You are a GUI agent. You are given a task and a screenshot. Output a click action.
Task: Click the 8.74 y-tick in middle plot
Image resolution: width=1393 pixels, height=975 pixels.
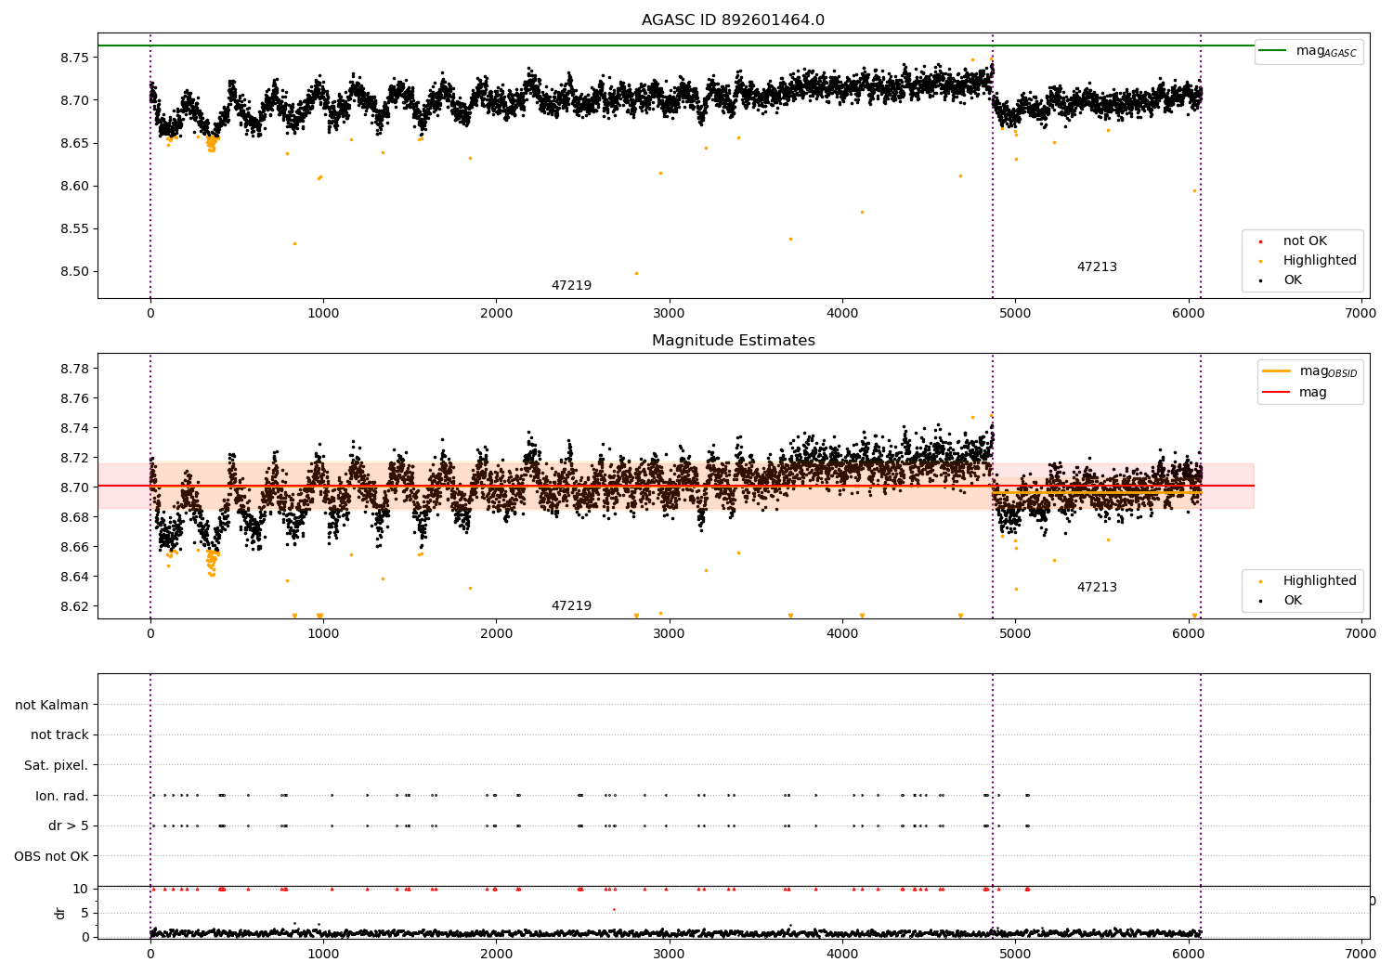(74, 428)
